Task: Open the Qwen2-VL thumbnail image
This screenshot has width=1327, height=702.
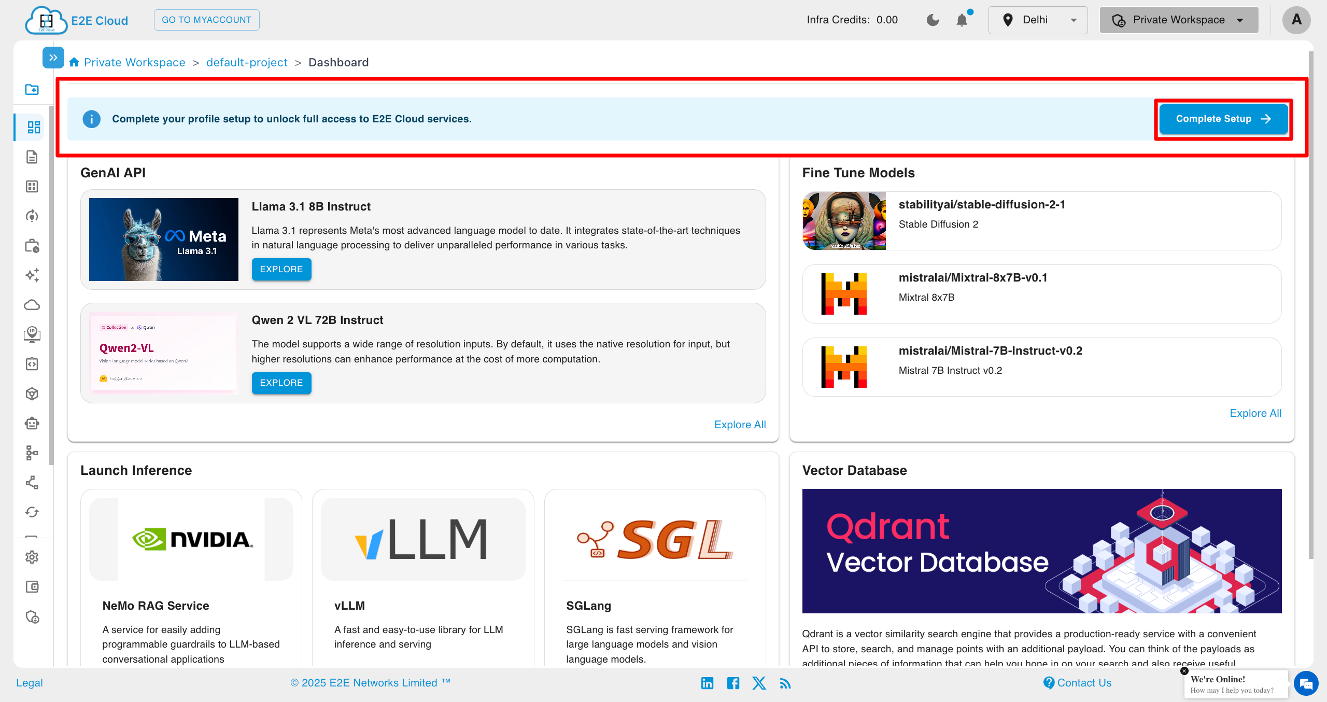Action: click(x=164, y=353)
